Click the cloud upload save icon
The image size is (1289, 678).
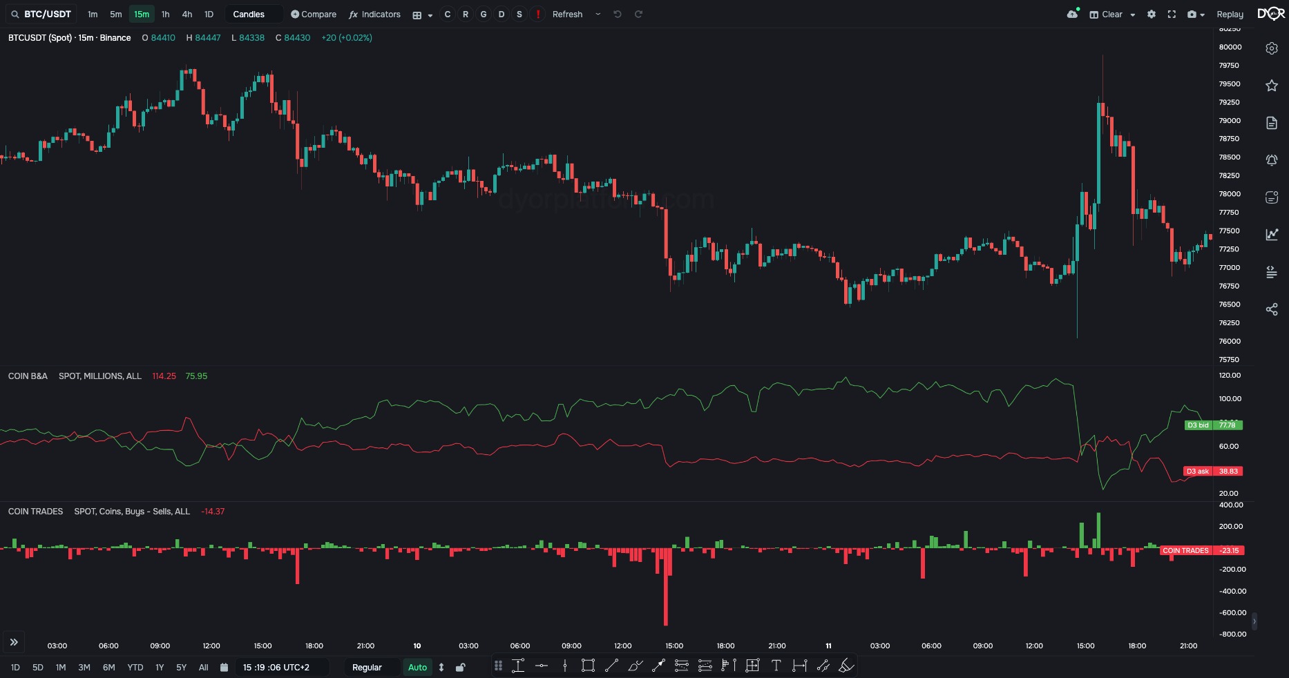pyautogui.click(x=1073, y=14)
